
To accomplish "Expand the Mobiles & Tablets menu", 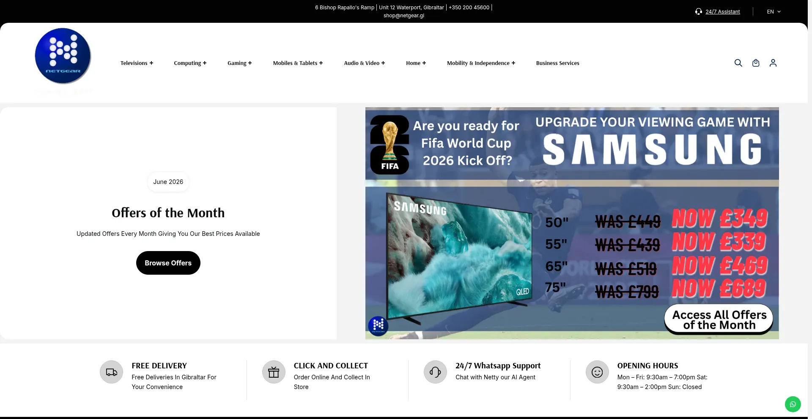I will pyautogui.click(x=298, y=63).
